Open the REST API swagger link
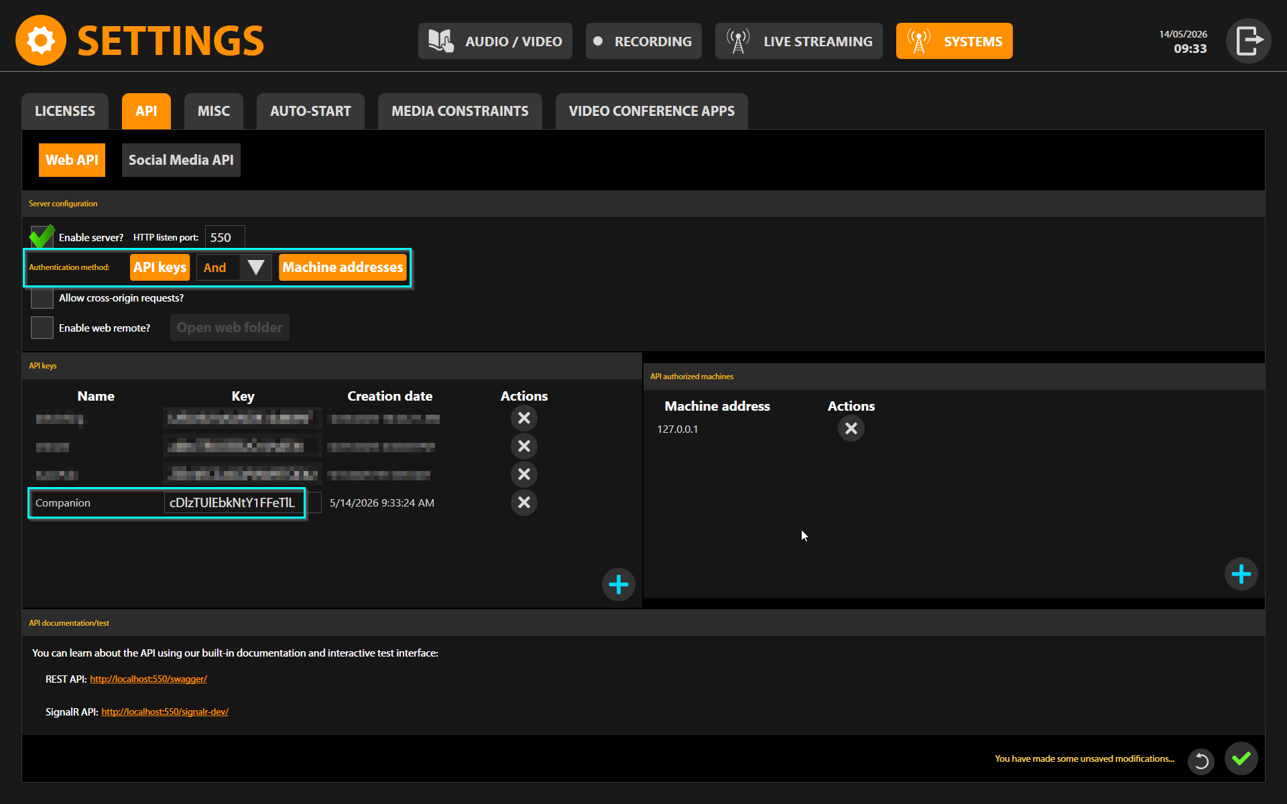The image size is (1287, 804). coord(148,679)
